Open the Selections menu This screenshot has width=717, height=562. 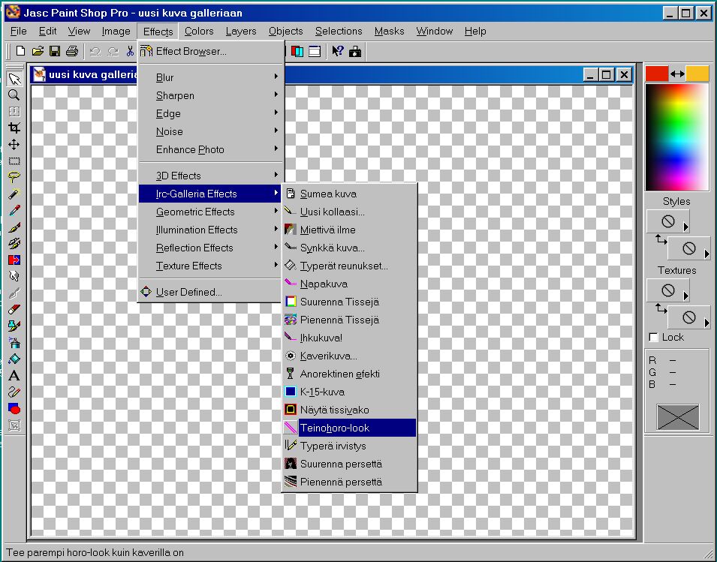click(x=339, y=31)
